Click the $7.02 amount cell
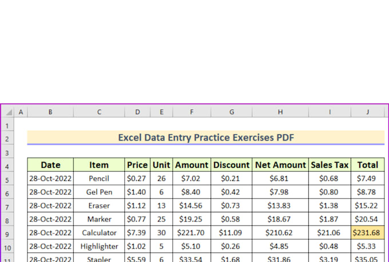This screenshot has height=262, width=389. [192, 178]
